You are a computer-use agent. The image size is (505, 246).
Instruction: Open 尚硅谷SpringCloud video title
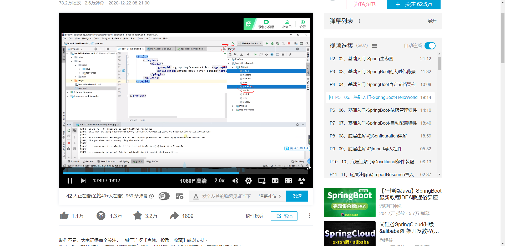click(409, 228)
